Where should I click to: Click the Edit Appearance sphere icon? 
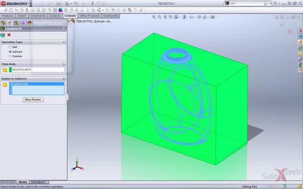point(199,17)
